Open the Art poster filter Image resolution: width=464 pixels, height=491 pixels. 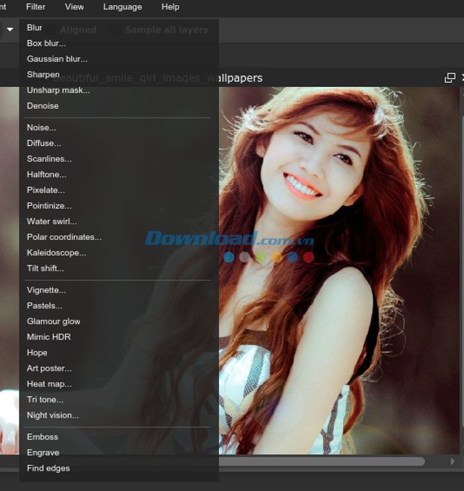pyautogui.click(x=49, y=368)
